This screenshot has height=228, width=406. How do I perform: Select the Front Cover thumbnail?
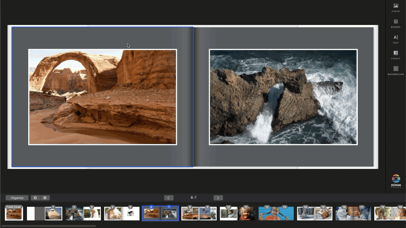coord(14,213)
